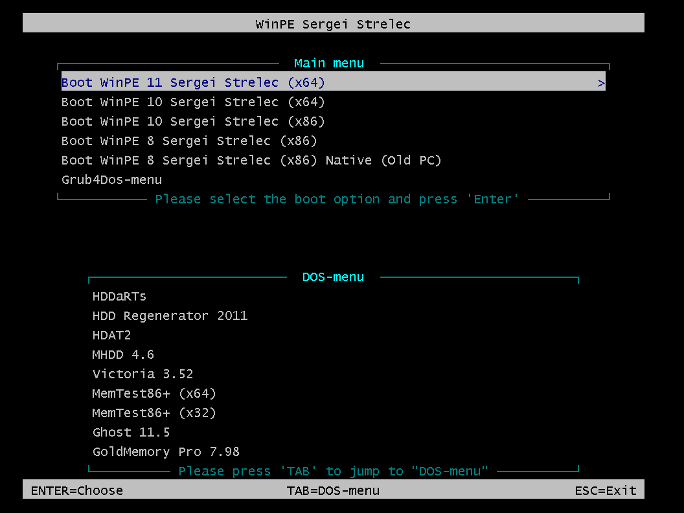Run GoldMemory Pro 7.98

(x=166, y=451)
